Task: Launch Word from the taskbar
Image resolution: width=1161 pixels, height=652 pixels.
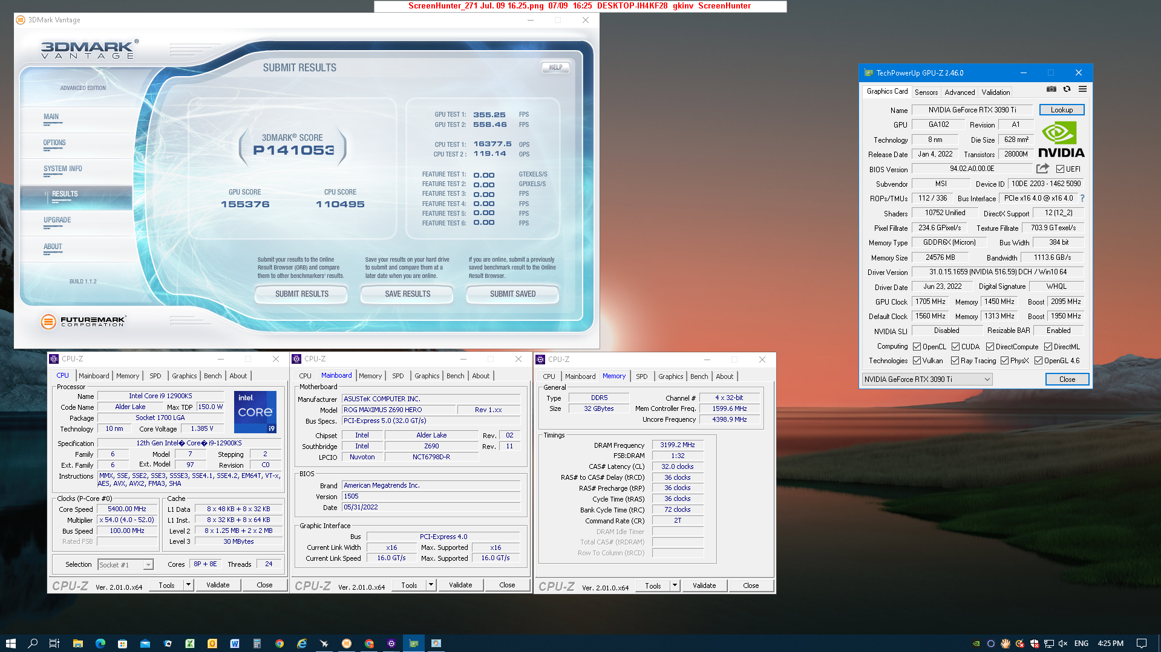Action: pyautogui.click(x=235, y=644)
